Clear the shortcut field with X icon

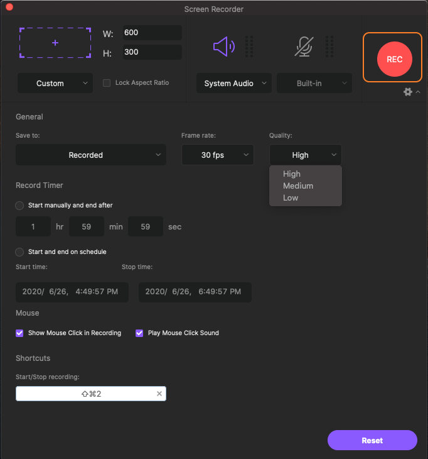click(159, 394)
